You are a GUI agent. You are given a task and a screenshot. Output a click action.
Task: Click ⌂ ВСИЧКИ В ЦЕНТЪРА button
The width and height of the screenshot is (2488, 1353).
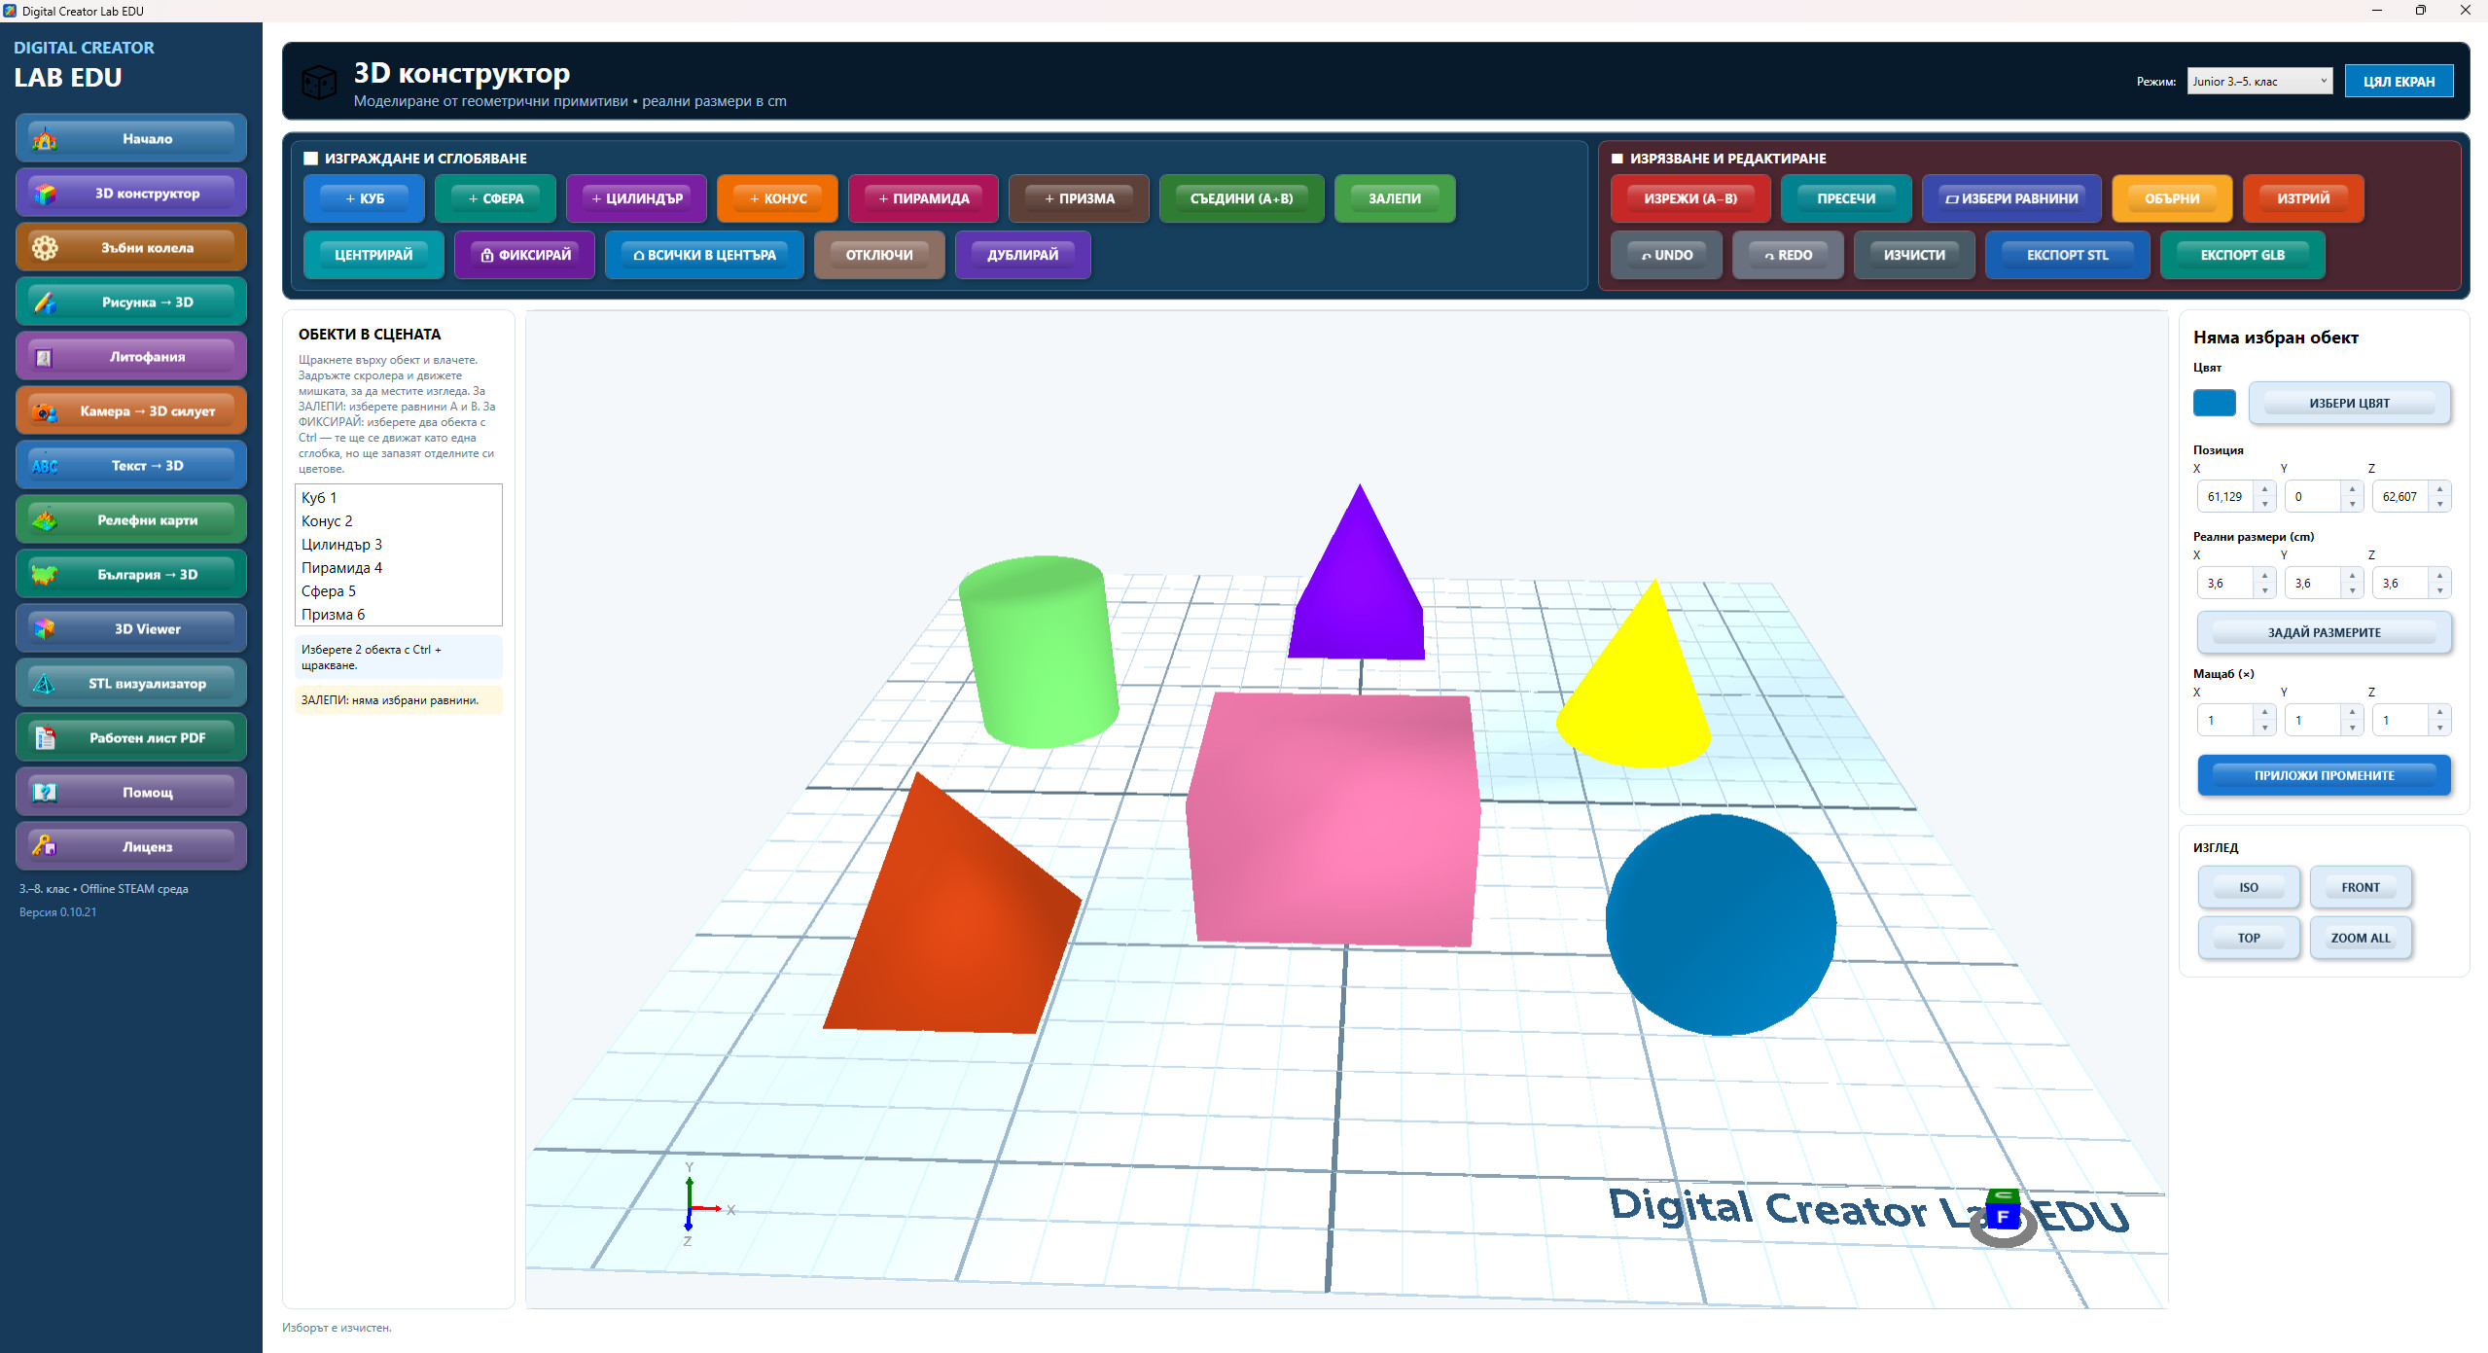[x=704, y=255]
